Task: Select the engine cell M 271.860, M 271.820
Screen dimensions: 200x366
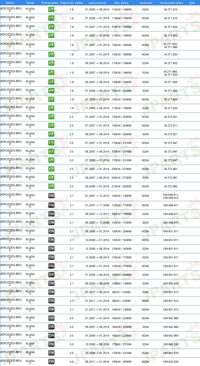Action: (x=171, y=73)
